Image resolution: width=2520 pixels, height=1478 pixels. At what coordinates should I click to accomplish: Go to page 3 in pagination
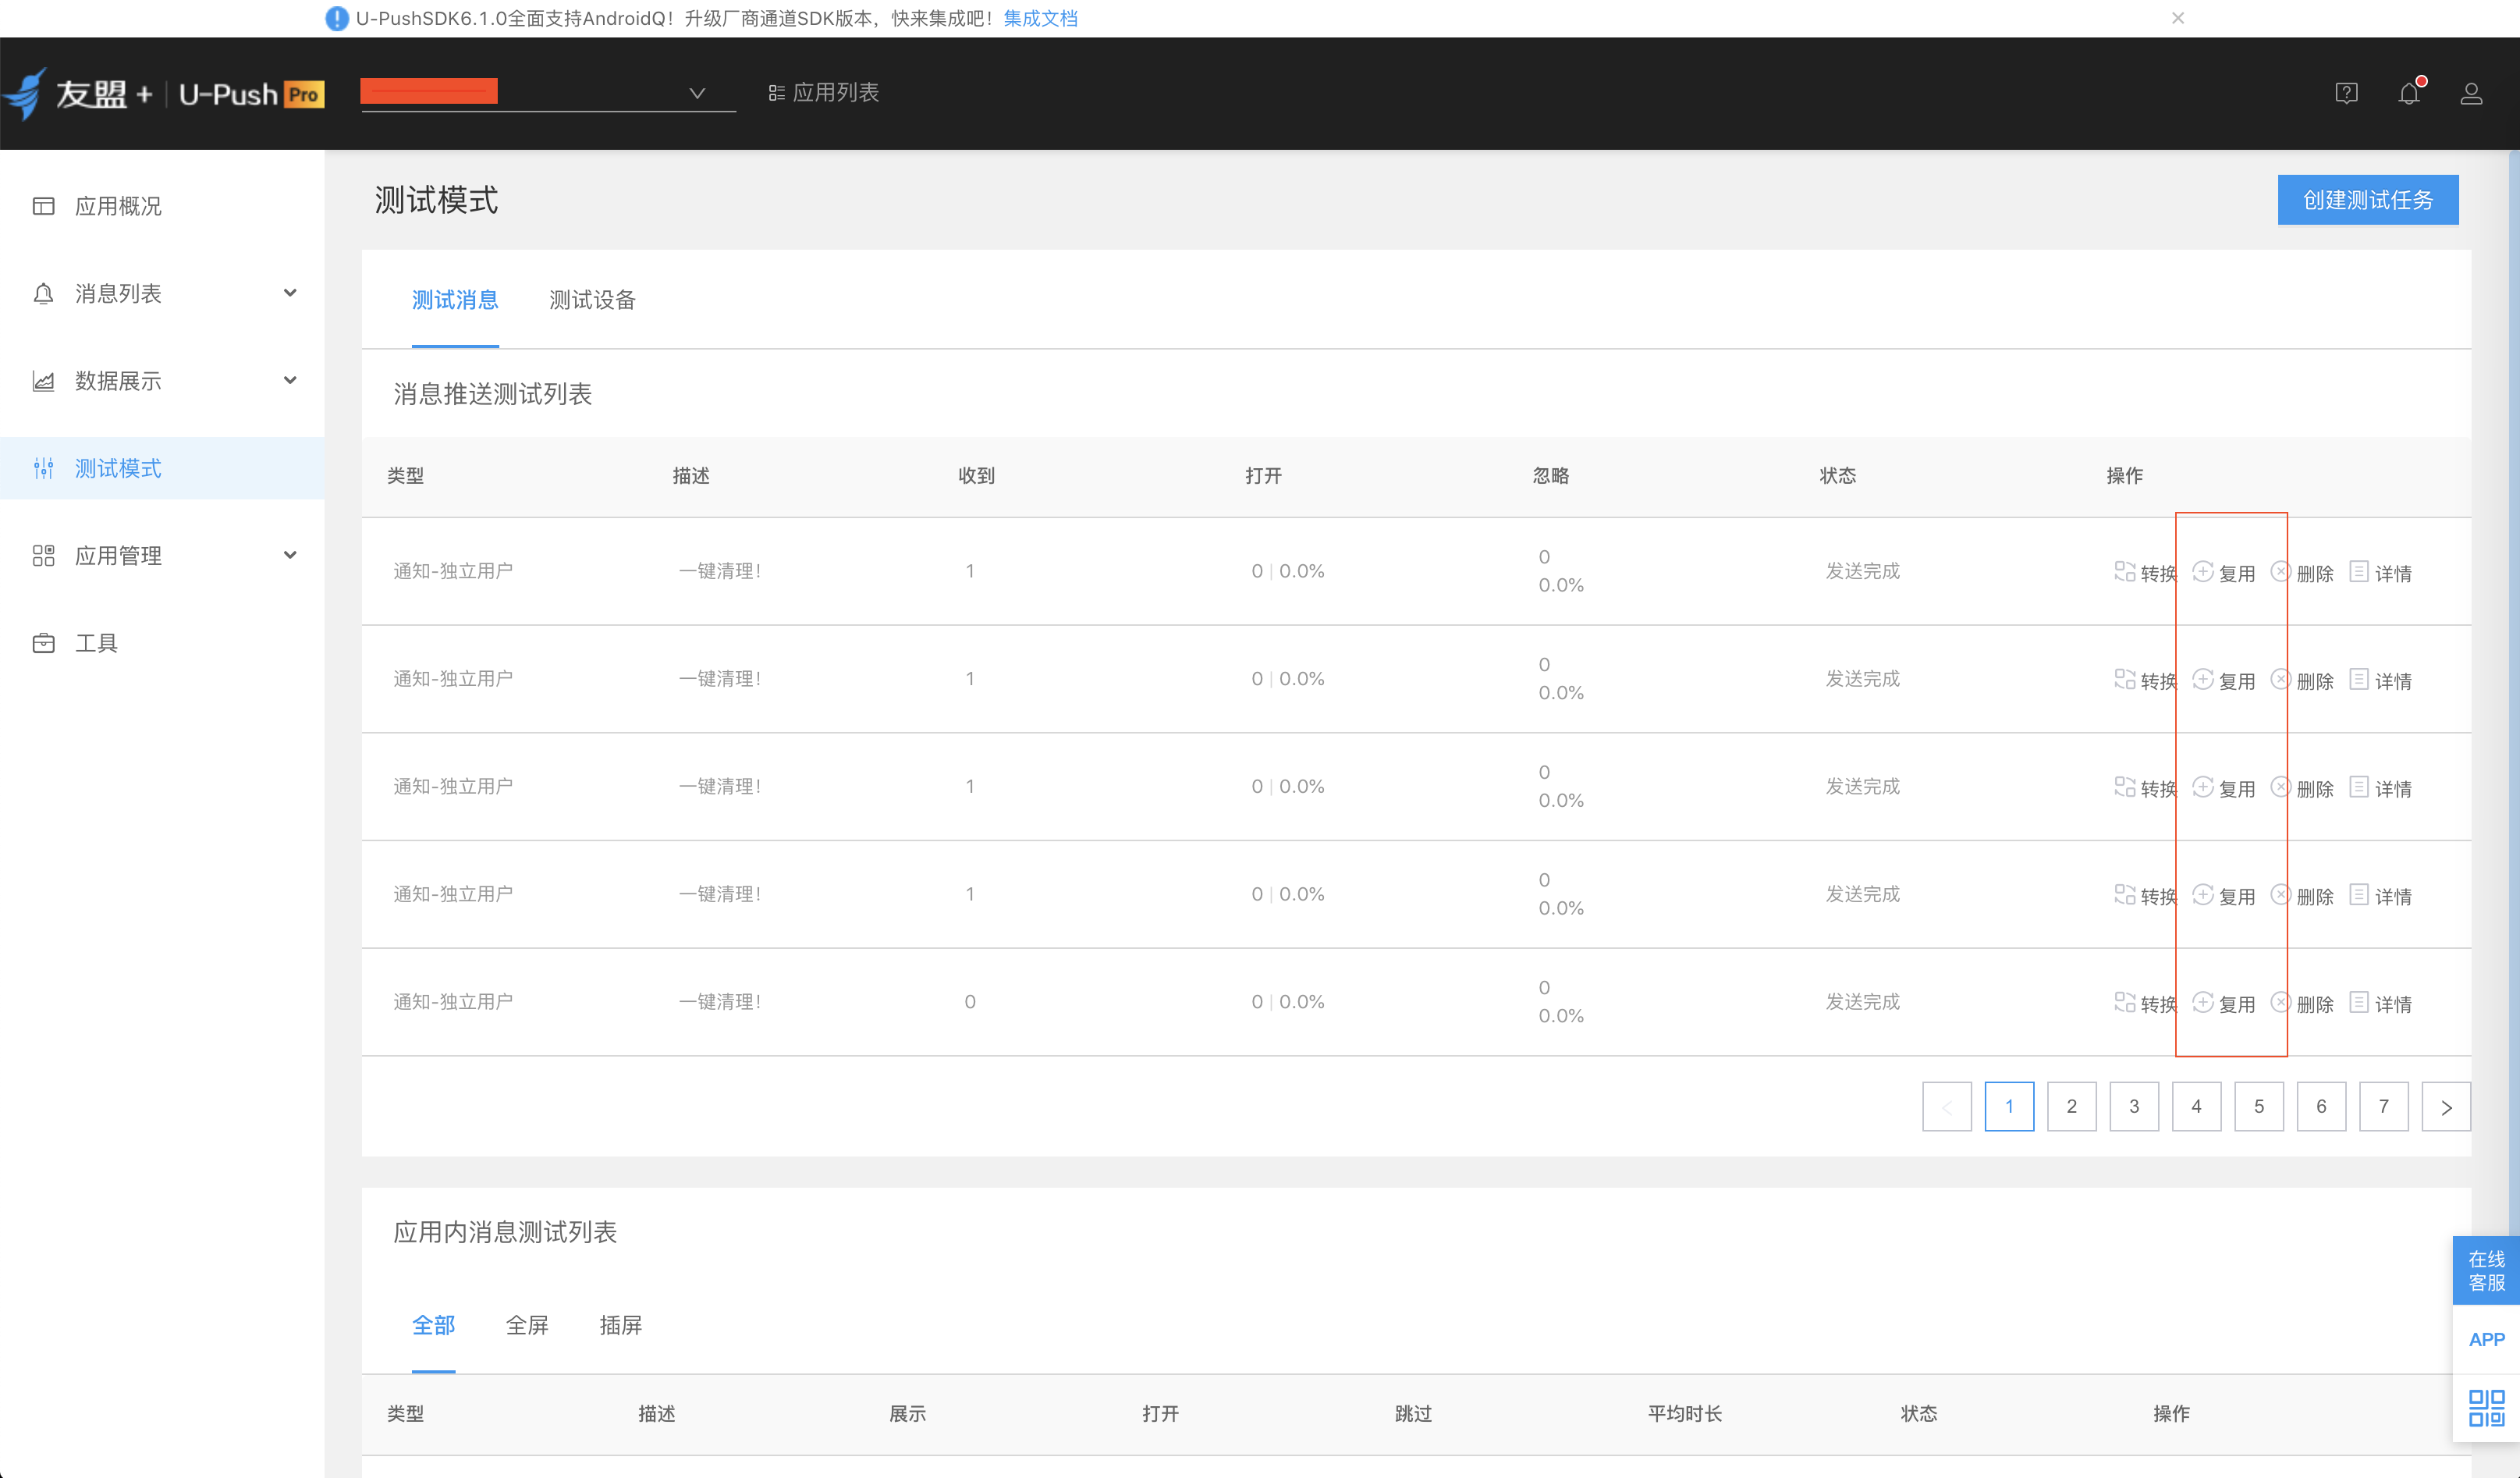[2133, 1106]
